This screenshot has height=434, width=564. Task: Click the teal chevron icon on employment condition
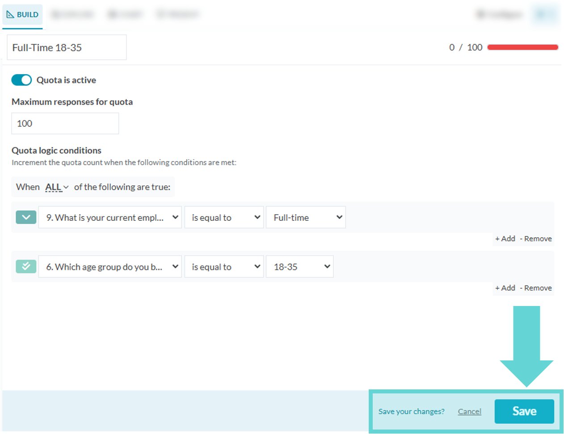(x=26, y=217)
